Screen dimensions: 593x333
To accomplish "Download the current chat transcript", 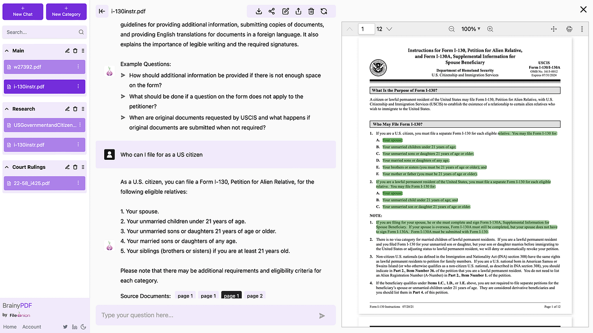I will pyautogui.click(x=259, y=11).
